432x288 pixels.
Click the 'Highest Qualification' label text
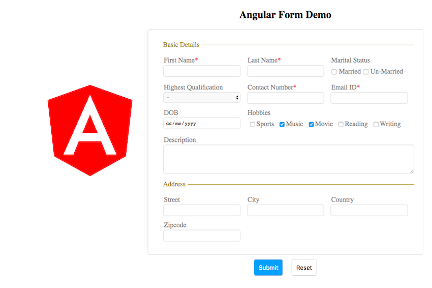(193, 88)
